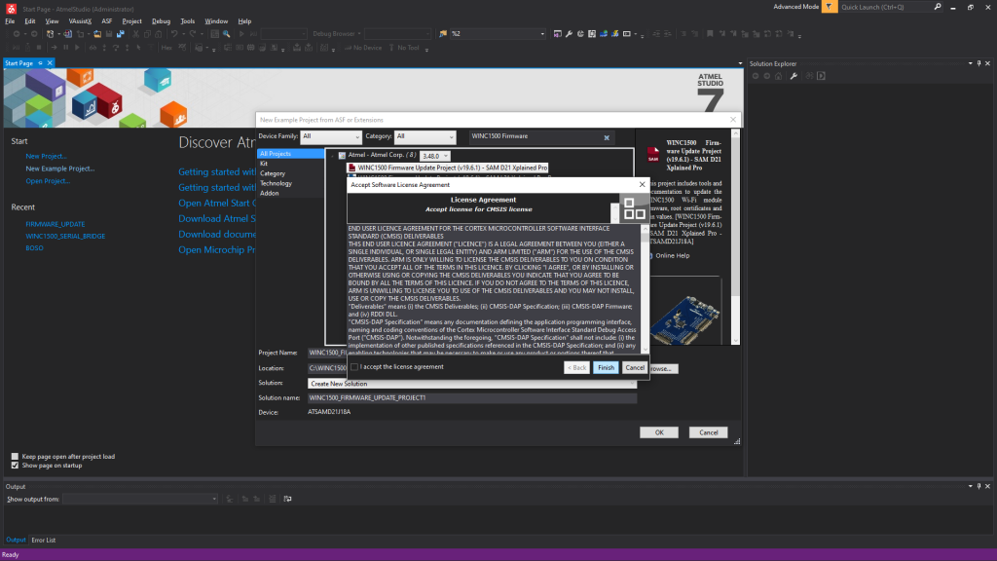The width and height of the screenshot is (997, 561).
Task: Click the Output panel word wrap icon
Action: (287, 499)
